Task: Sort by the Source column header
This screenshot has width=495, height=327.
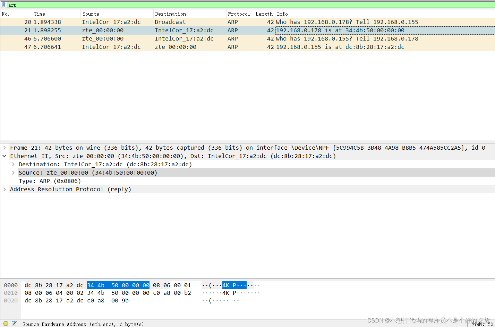Action: [x=117, y=14]
